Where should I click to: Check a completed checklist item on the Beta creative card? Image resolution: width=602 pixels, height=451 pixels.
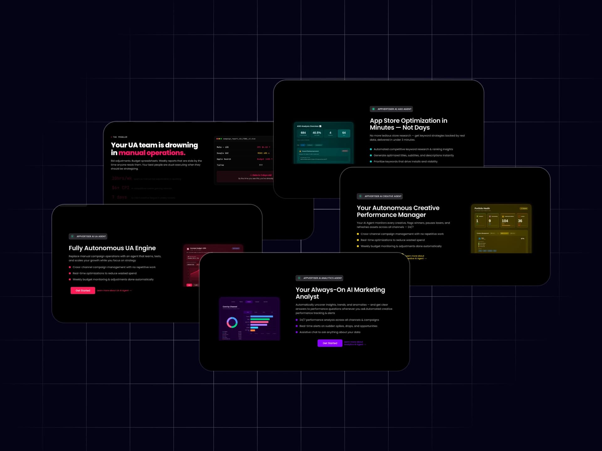tap(479, 243)
